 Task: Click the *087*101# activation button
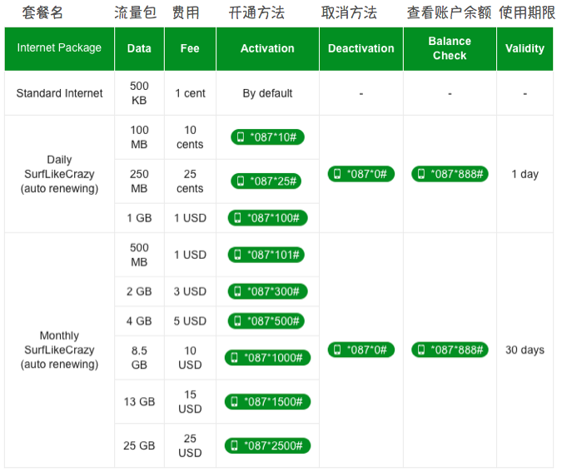click(267, 255)
